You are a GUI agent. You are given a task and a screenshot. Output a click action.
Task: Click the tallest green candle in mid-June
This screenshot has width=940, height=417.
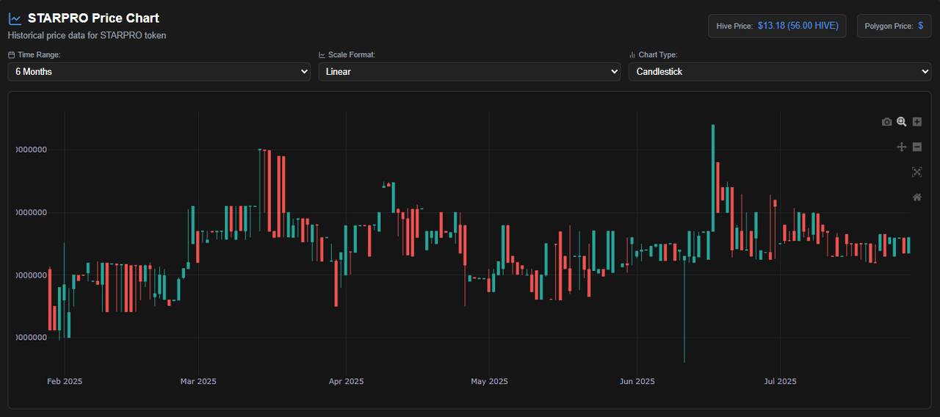pyautogui.click(x=713, y=178)
